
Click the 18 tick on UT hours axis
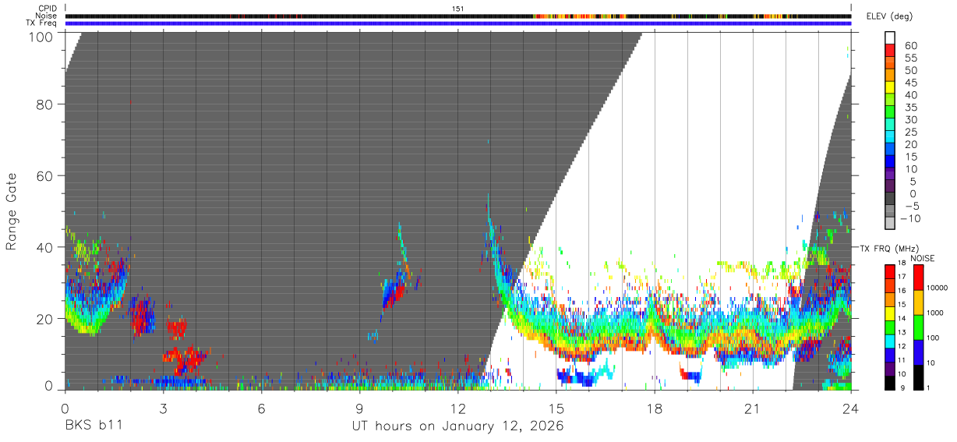pyautogui.click(x=655, y=408)
